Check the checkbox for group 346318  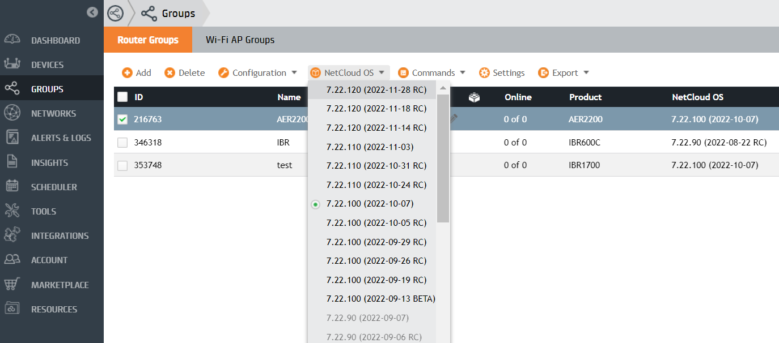[122, 143]
